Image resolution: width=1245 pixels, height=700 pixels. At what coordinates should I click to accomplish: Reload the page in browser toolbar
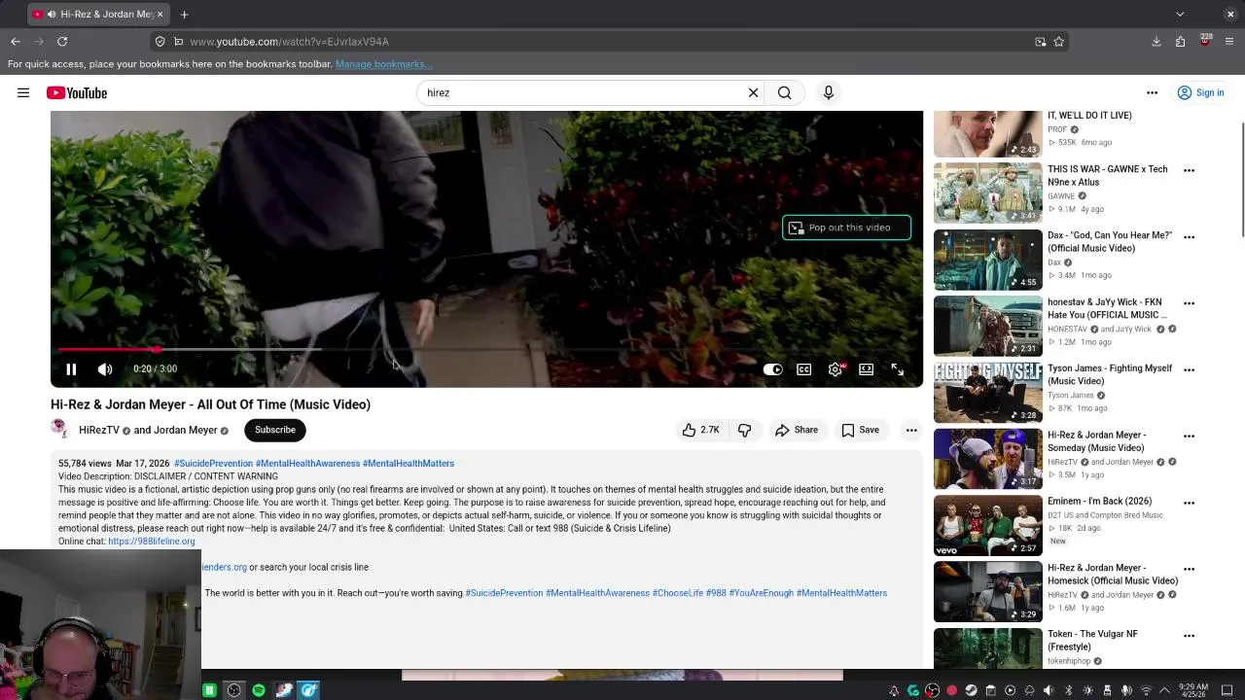[62, 42]
